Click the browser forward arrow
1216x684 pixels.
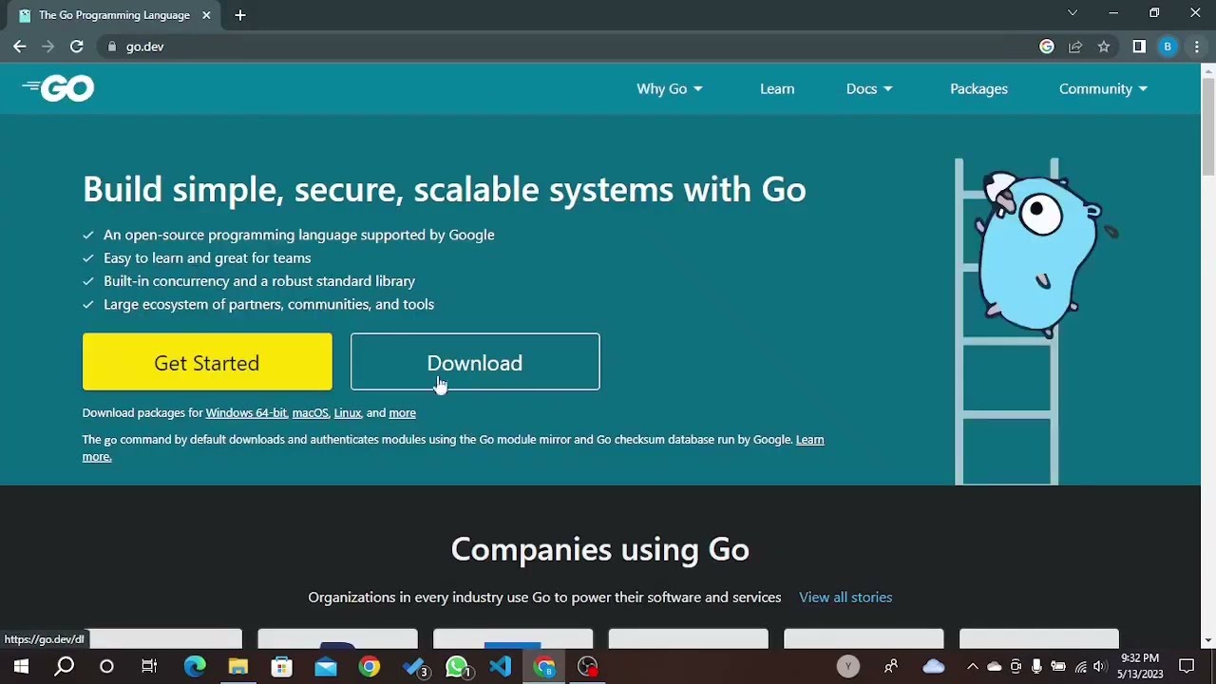click(x=47, y=47)
